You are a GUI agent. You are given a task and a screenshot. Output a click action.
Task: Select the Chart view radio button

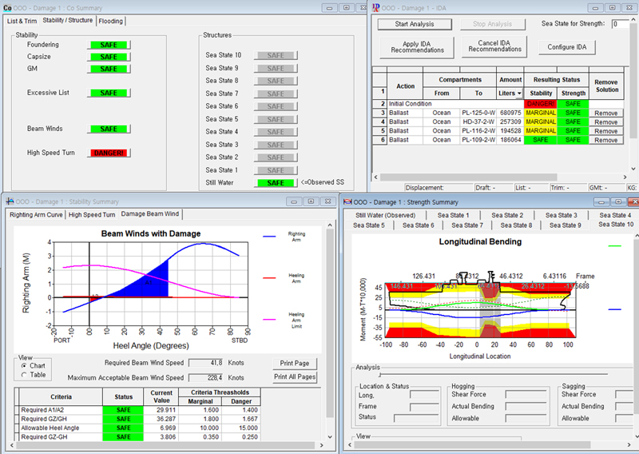coord(23,365)
